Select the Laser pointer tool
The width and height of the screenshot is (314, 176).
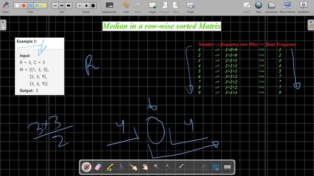[x=180, y=167]
